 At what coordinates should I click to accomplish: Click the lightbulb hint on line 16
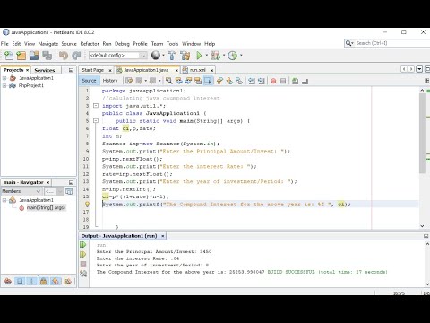tap(87, 205)
